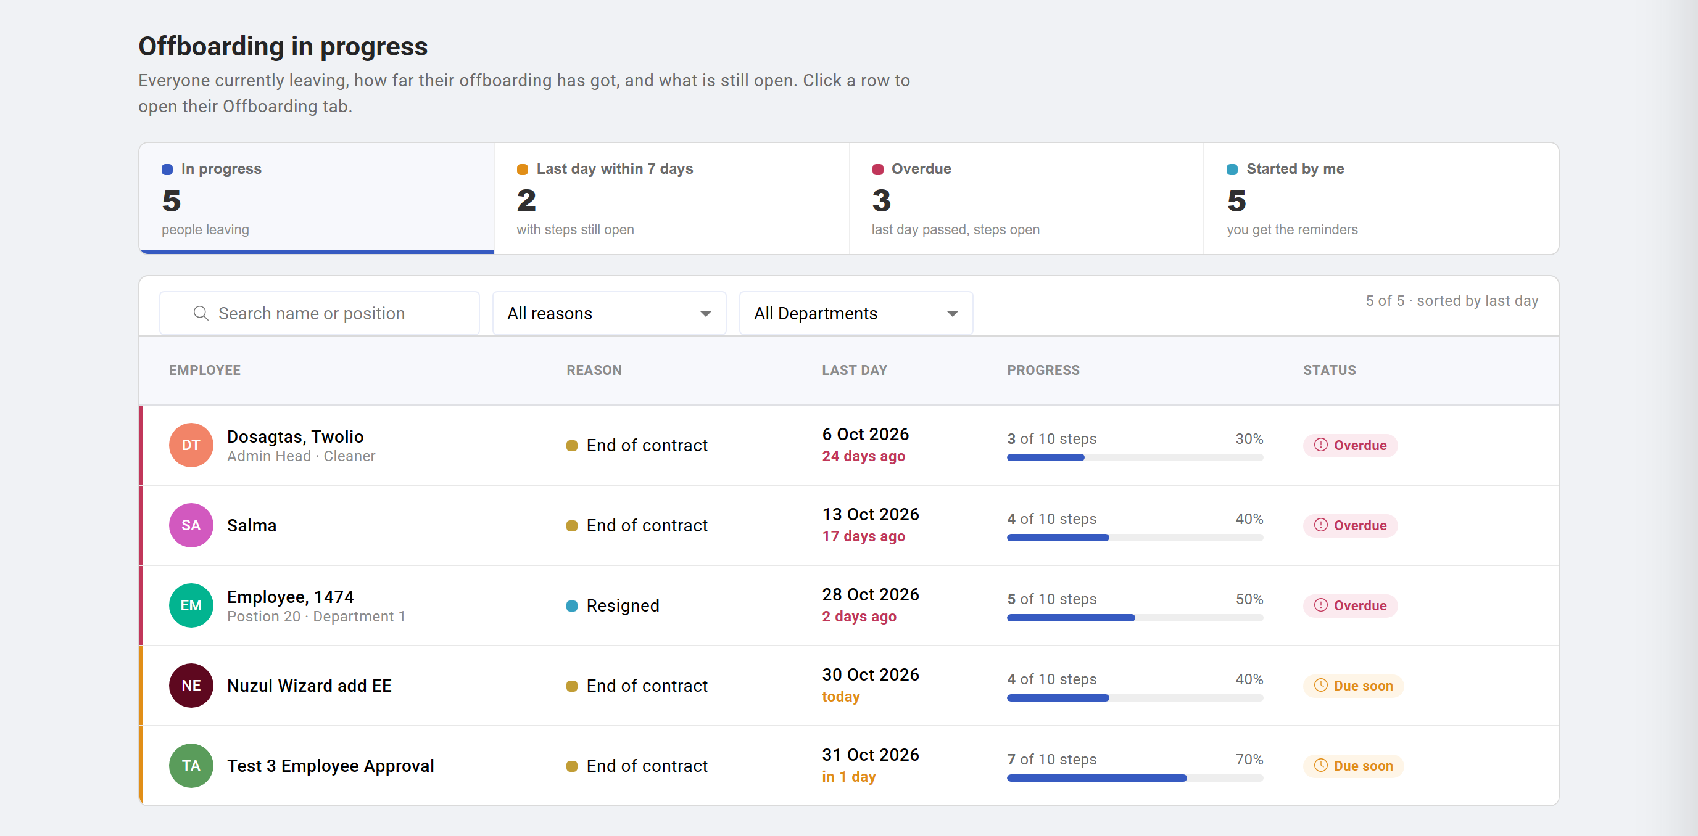Click the End of contract dot in Salma row
Viewport: 1698px width, 836px height.
point(572,526)
